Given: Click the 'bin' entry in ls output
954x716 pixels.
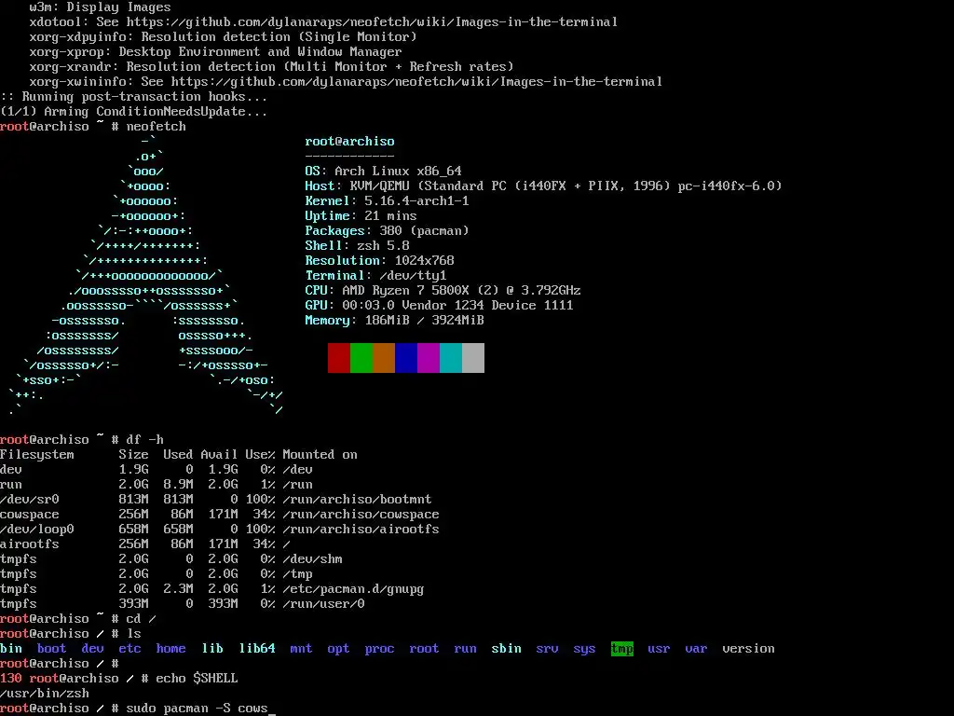Looking at the screenshot, I should (x=11, y=649).
